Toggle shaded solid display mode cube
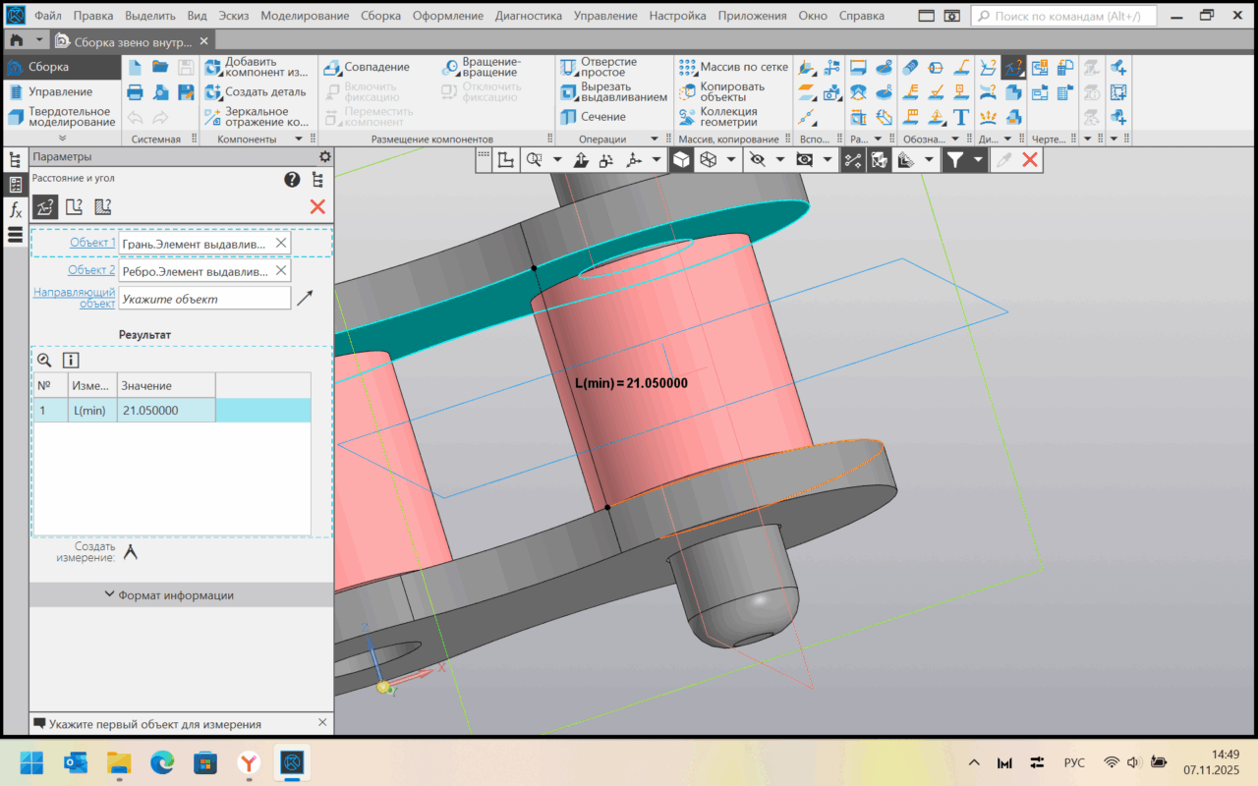The width and height of the screenshot is (1258, 786). pos(682,160)
